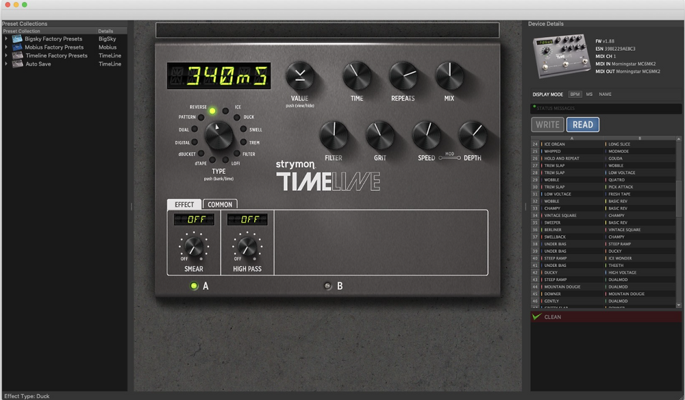
Task: Expand the Mobius Factory Presets tree node
Action: (6, 47)
